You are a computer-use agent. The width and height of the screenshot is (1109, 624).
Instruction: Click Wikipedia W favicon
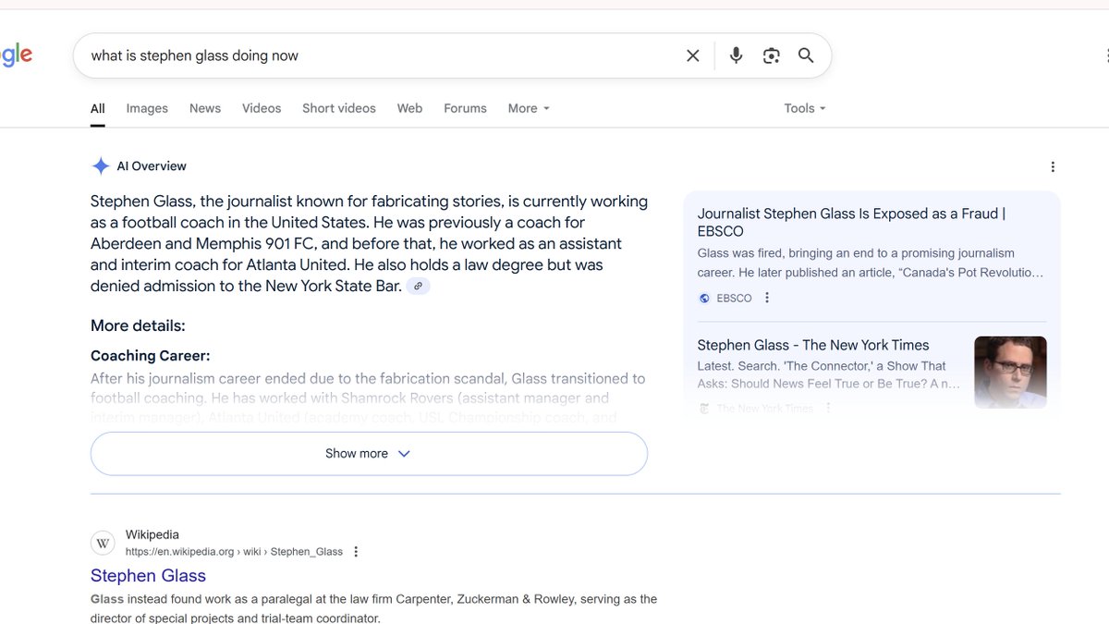pos(103,543)
